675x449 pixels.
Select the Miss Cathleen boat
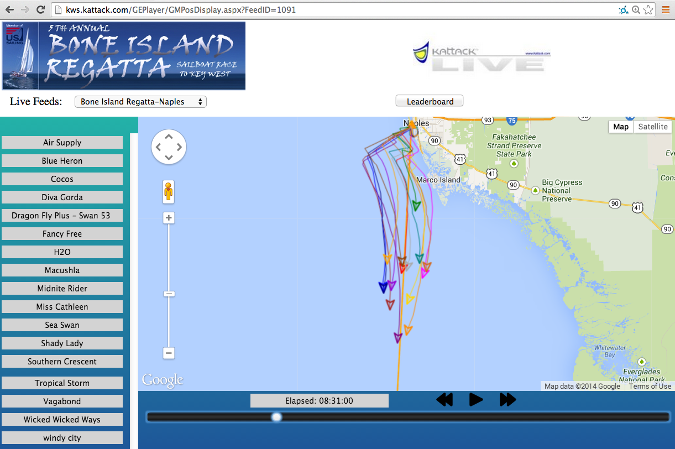tap(62, 307)
